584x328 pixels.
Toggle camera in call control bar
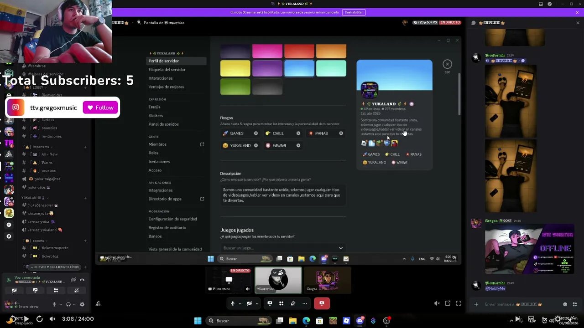tap(249, 303)
